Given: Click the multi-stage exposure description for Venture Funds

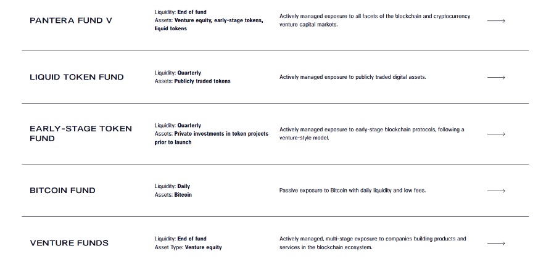Looking at the screenshot, I should [373, 243].
